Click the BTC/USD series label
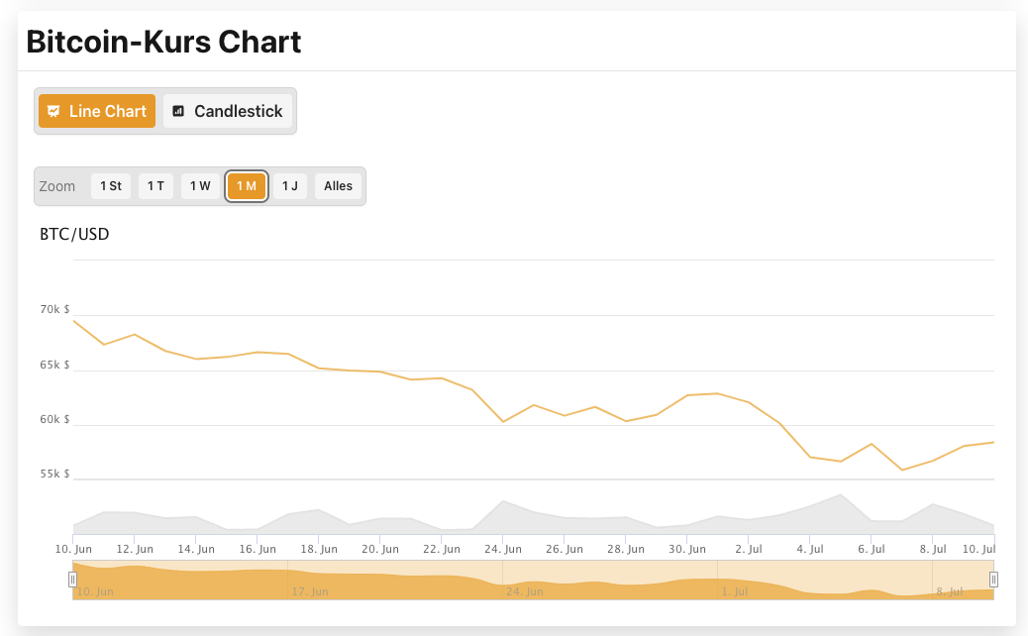The image size is (1028, 636). (x=73, y=234)
